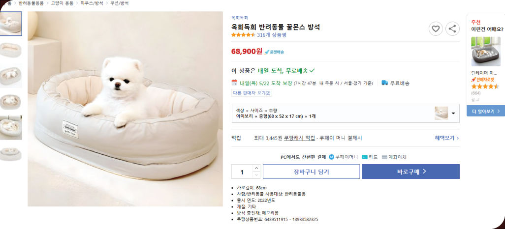Select 쿠션/방석 breadcrumb category
This screenshot has width=505, height=229.
[118, 3]
